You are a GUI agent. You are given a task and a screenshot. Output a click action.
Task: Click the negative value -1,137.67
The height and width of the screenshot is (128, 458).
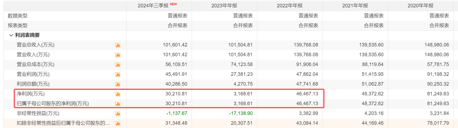pyautogui.click(x=177, y=113)
